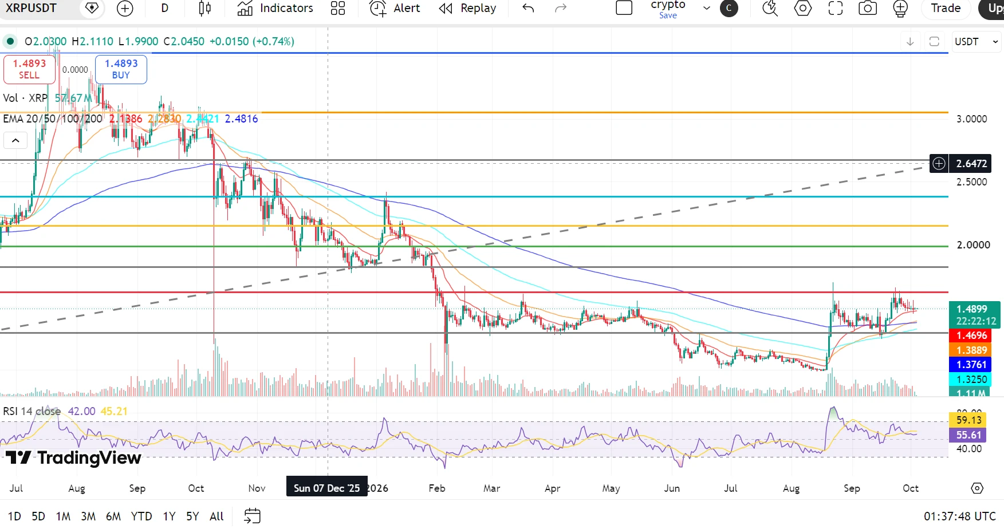The height and width of the screenshot is (529, 1004).
Task: Click the EMA 20/50/100/200 indicator legend
Action: click(53, 119)
